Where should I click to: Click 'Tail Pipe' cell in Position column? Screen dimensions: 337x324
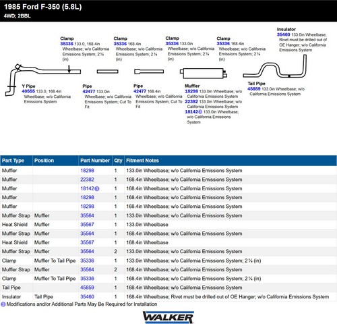[44, 297]
